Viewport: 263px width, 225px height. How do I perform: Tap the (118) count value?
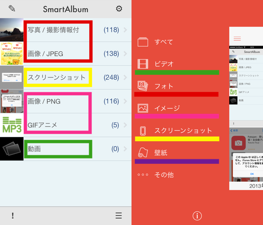[x=111, y=30]
